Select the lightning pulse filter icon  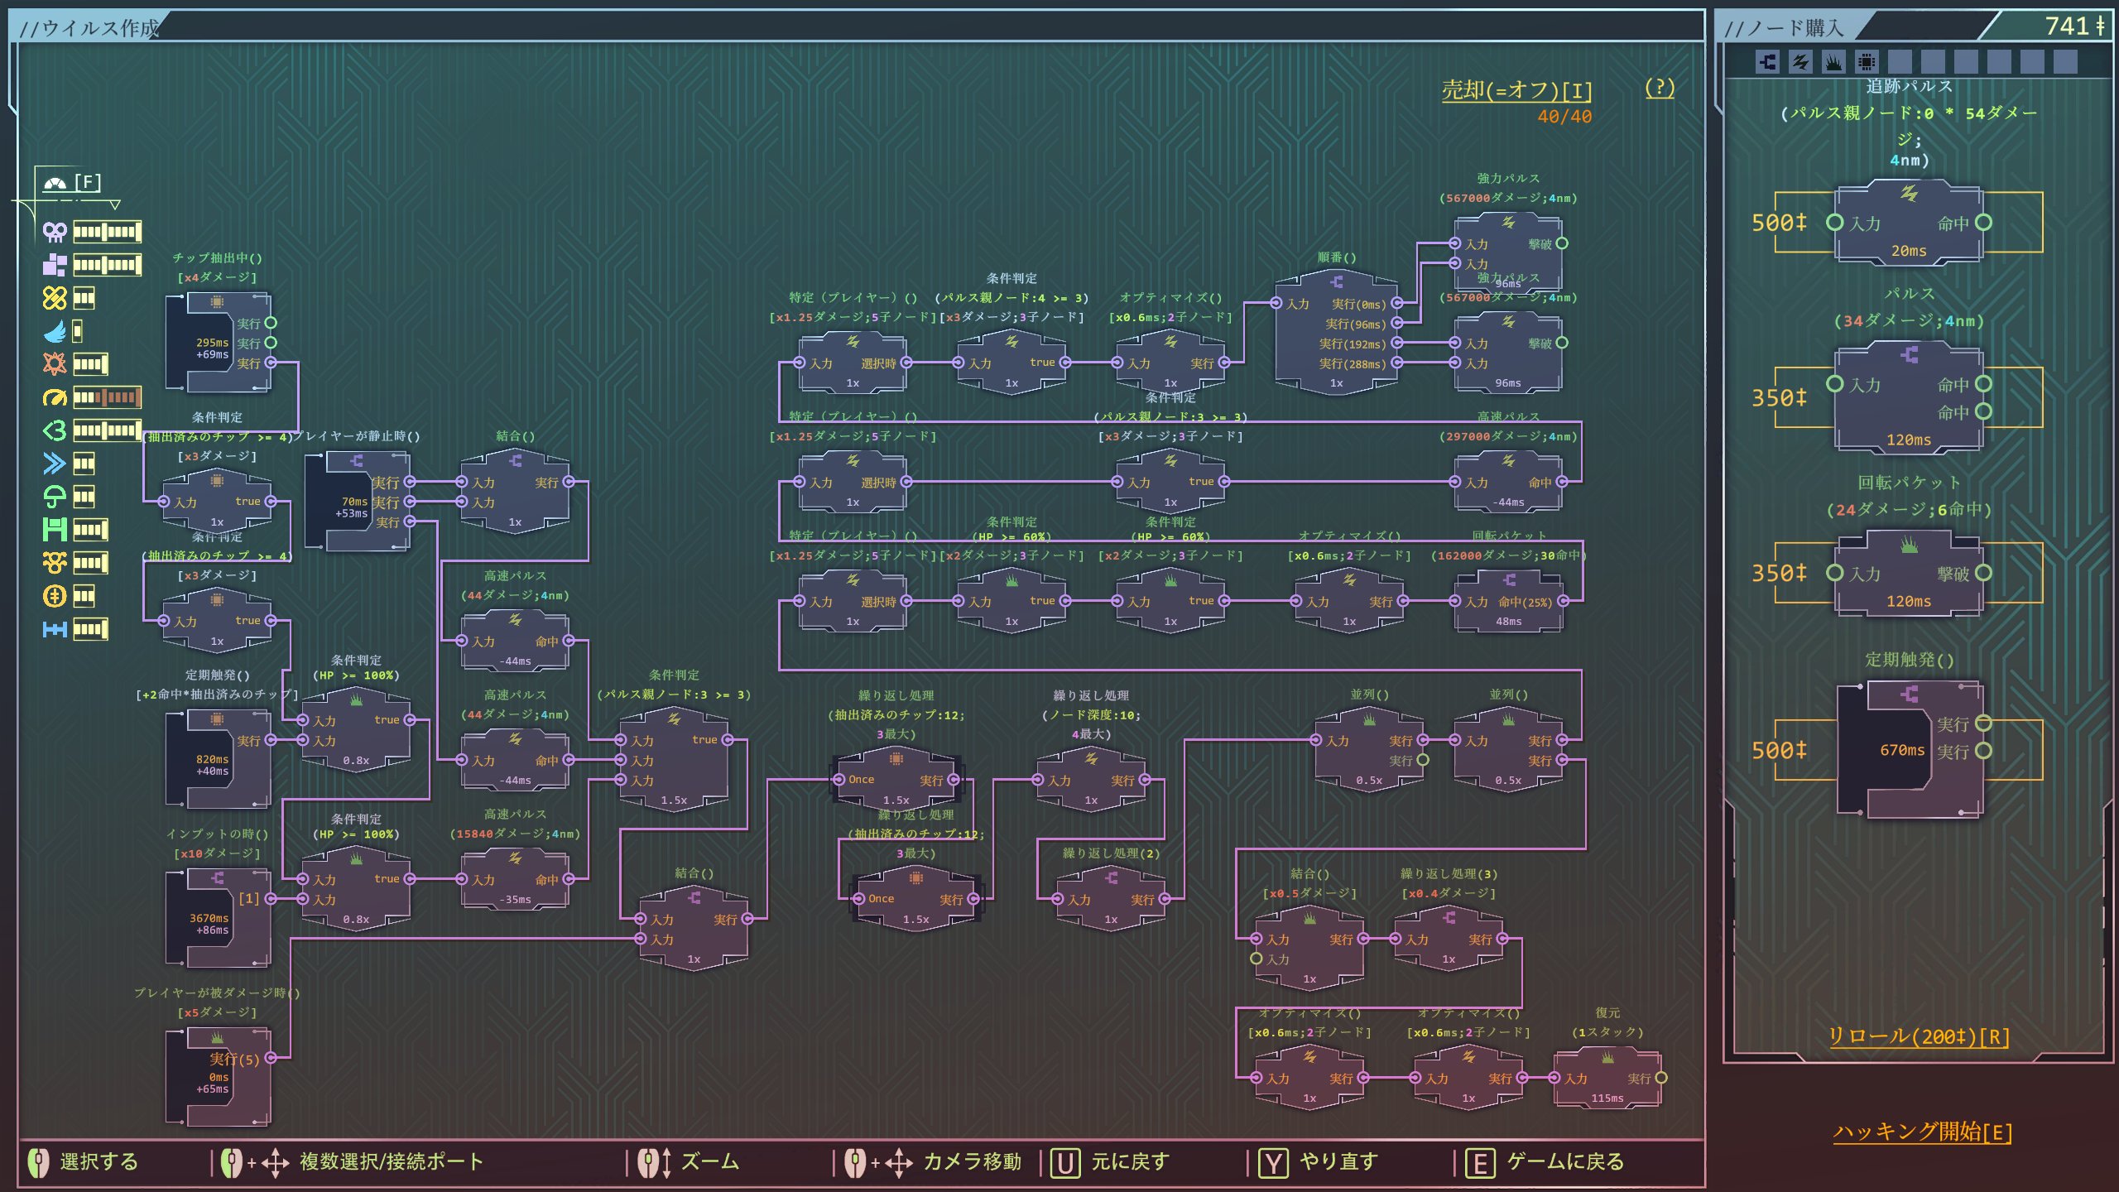tap(1800, 62)
